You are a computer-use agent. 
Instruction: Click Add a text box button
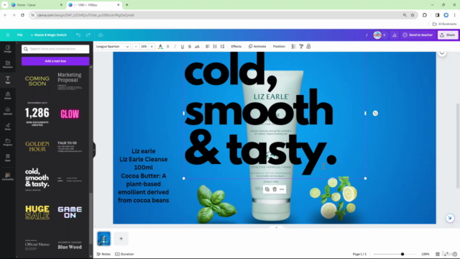(55, 61)
